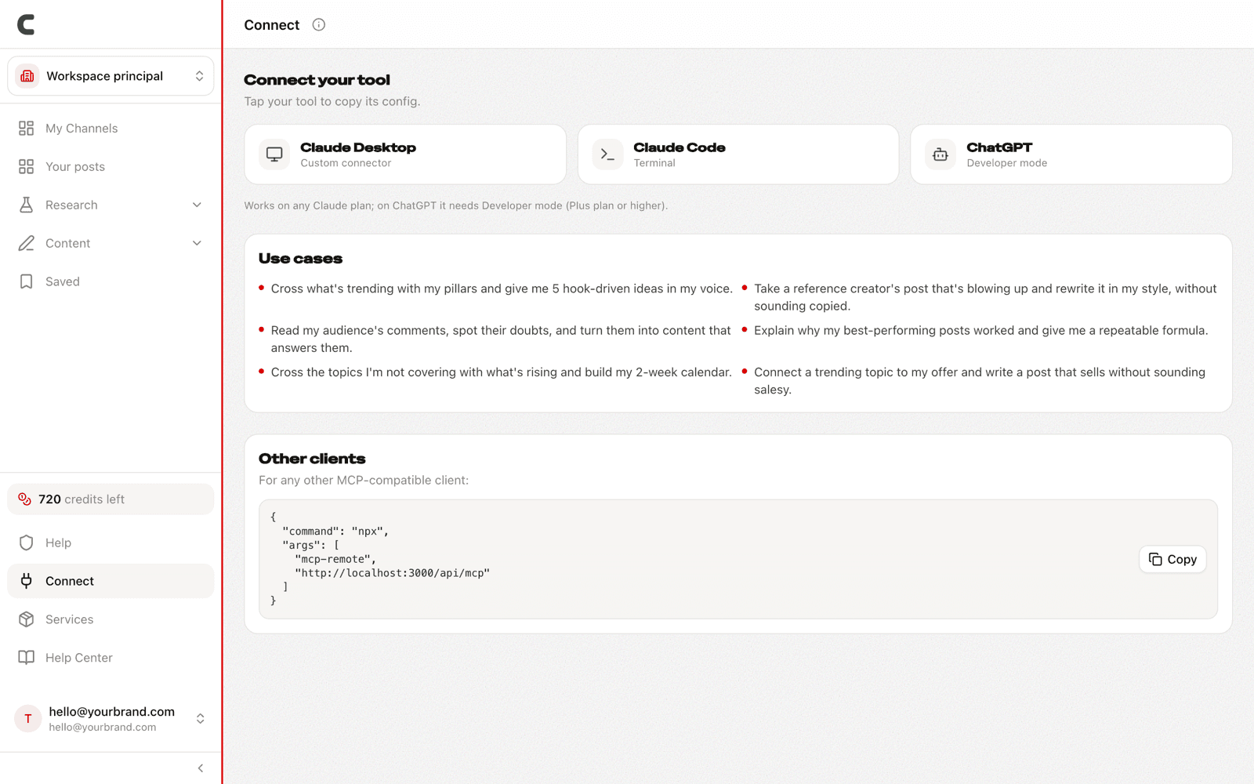Expand the Research section chevron

197,205
